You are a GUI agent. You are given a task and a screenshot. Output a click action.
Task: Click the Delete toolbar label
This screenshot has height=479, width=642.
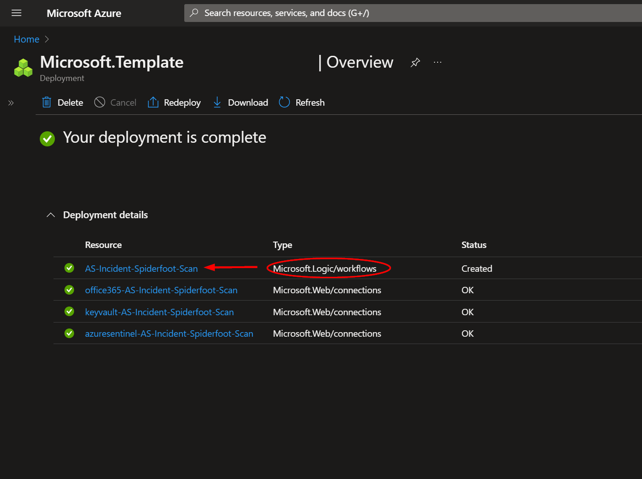[x=70, y=102]
